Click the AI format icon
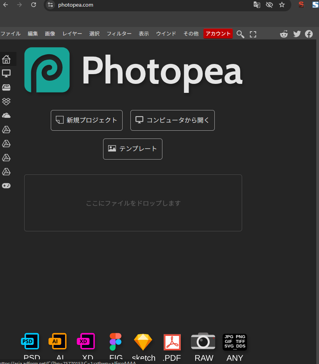Screen dimensions: 319x364 pos(58,341)
